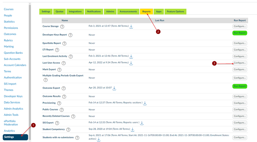This screenshot has height=142, width=257.
Task: Open the Feature Options tab
Action: point(175,12)
